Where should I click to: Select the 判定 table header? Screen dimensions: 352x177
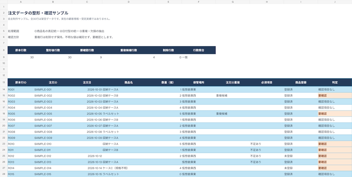click(x=335, y=82)
